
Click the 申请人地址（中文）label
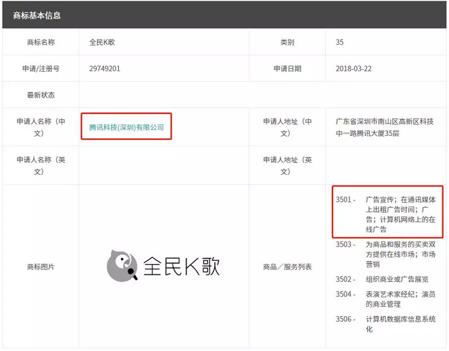[287, 127]
